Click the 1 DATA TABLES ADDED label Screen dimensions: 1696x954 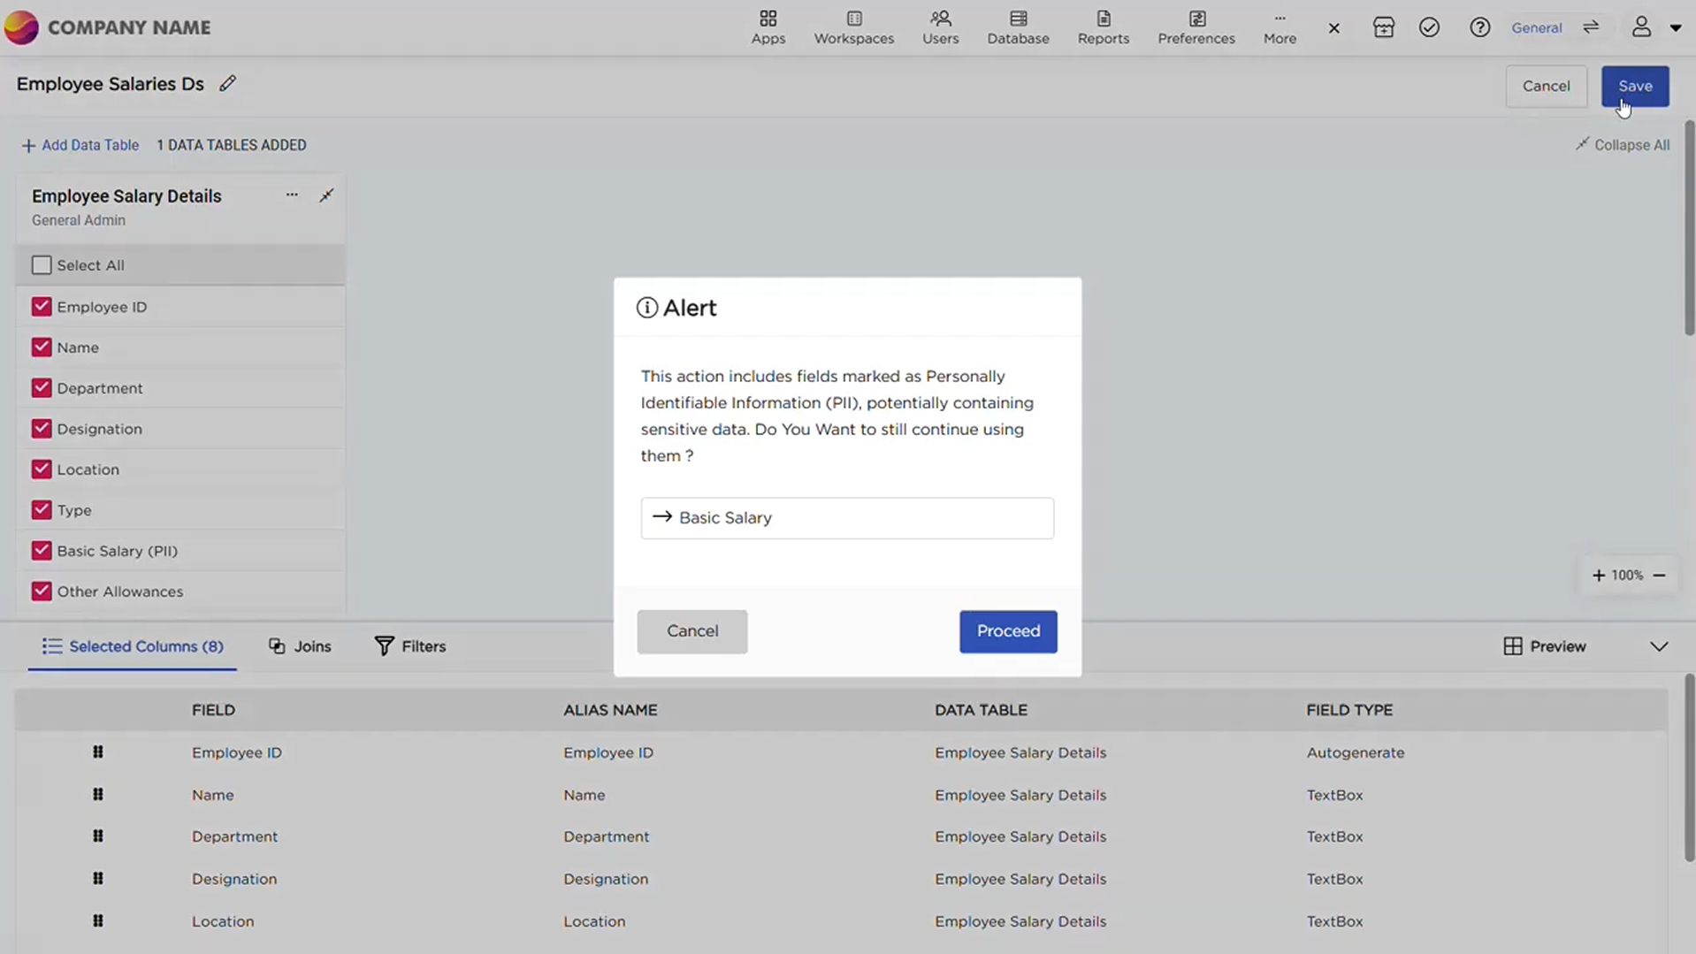point(232,145)
